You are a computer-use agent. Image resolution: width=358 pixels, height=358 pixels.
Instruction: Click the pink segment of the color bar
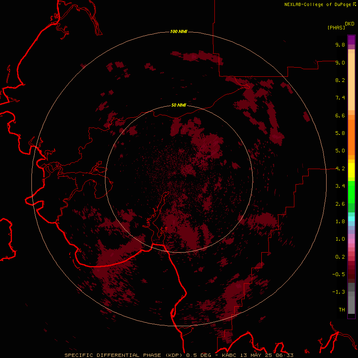point(351,241)
